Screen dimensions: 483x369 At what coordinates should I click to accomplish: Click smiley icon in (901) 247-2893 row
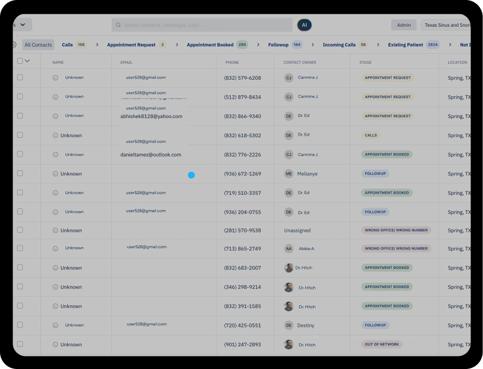[55, 345]
